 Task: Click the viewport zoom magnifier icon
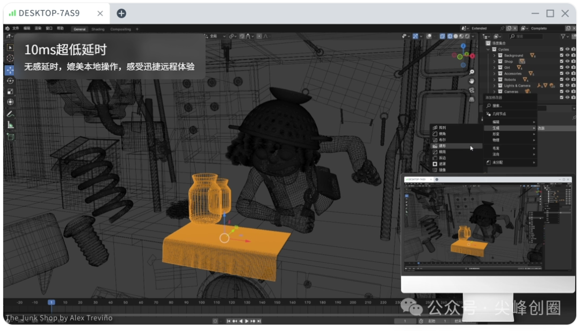click(x=472, y=72)
